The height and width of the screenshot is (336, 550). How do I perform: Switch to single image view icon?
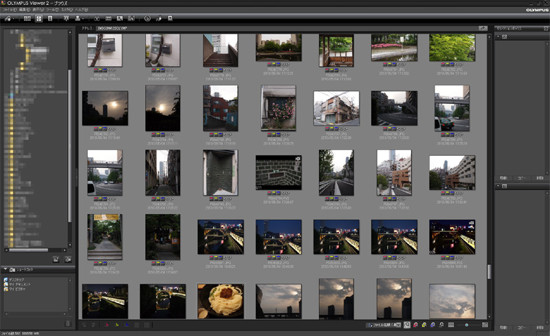tap(50, 19)
